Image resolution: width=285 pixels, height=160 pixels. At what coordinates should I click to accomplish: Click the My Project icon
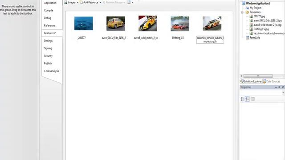tap(247, 8)
